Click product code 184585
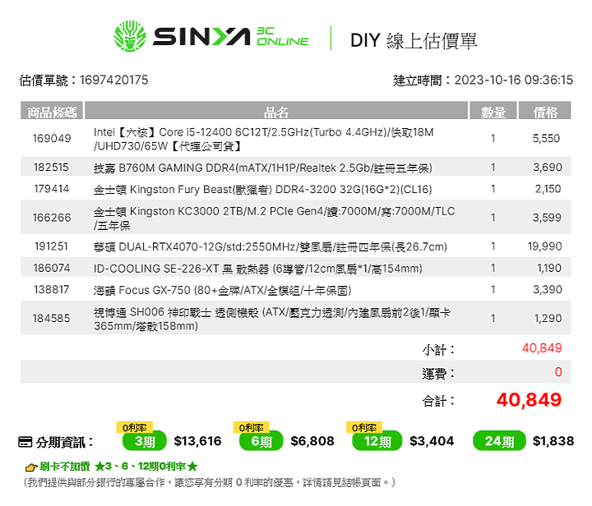 pyautogui.click(x=51, y=318)
